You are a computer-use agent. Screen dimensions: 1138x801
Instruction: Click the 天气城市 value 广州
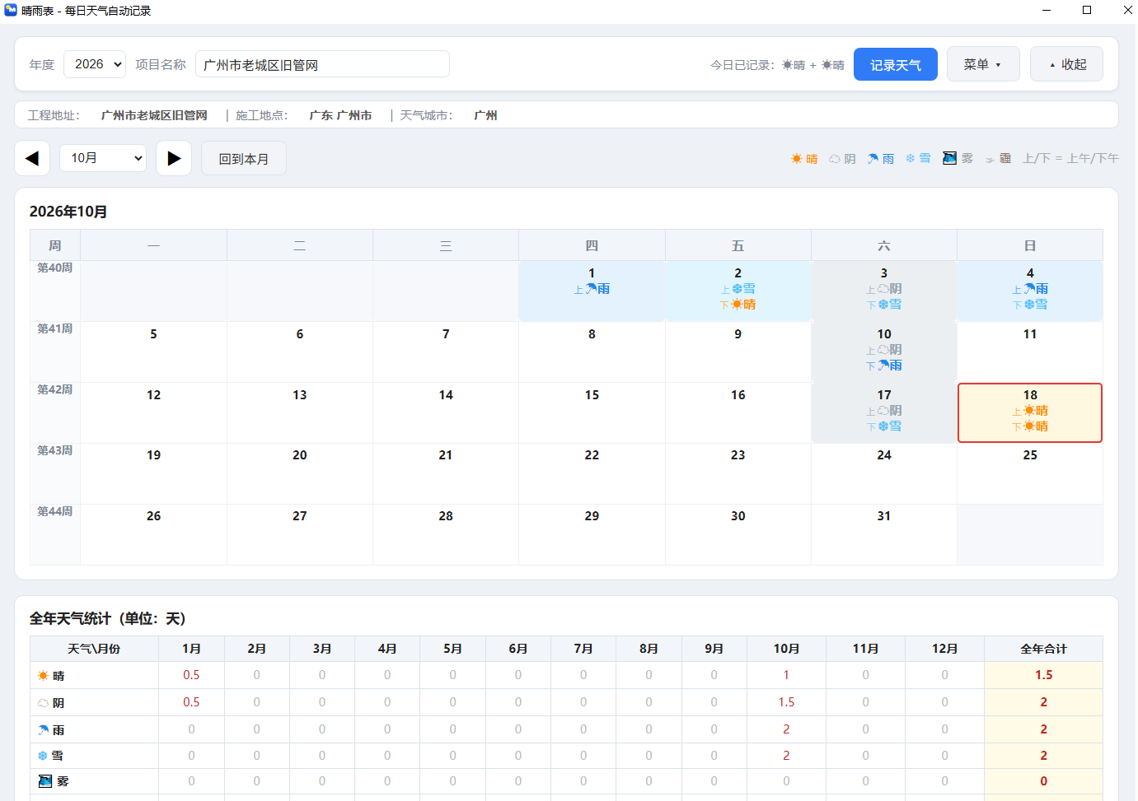pos(486,115)
